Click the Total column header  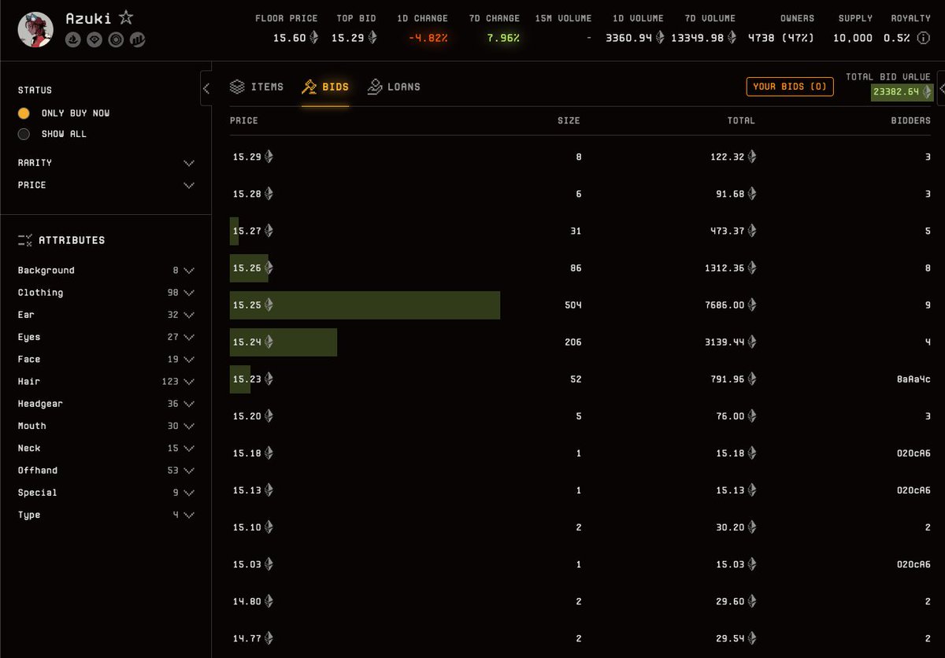[741, 120]
